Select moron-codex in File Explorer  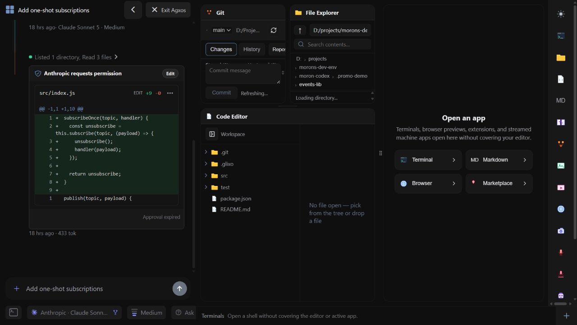point(314,76)
